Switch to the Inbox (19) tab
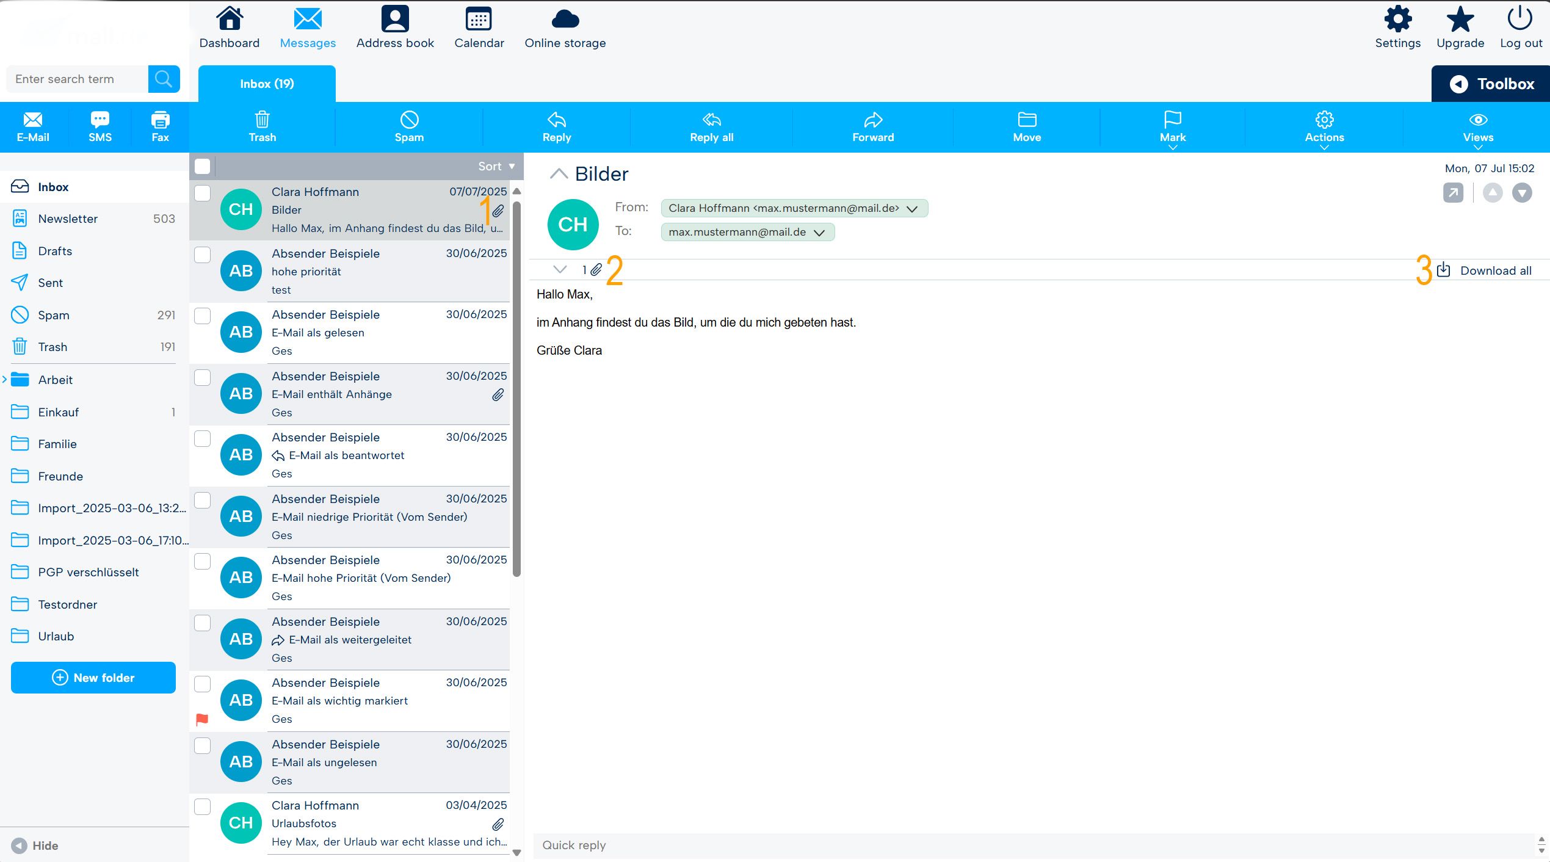Screen dimensions: 1550x862 (x=267, y=84)
